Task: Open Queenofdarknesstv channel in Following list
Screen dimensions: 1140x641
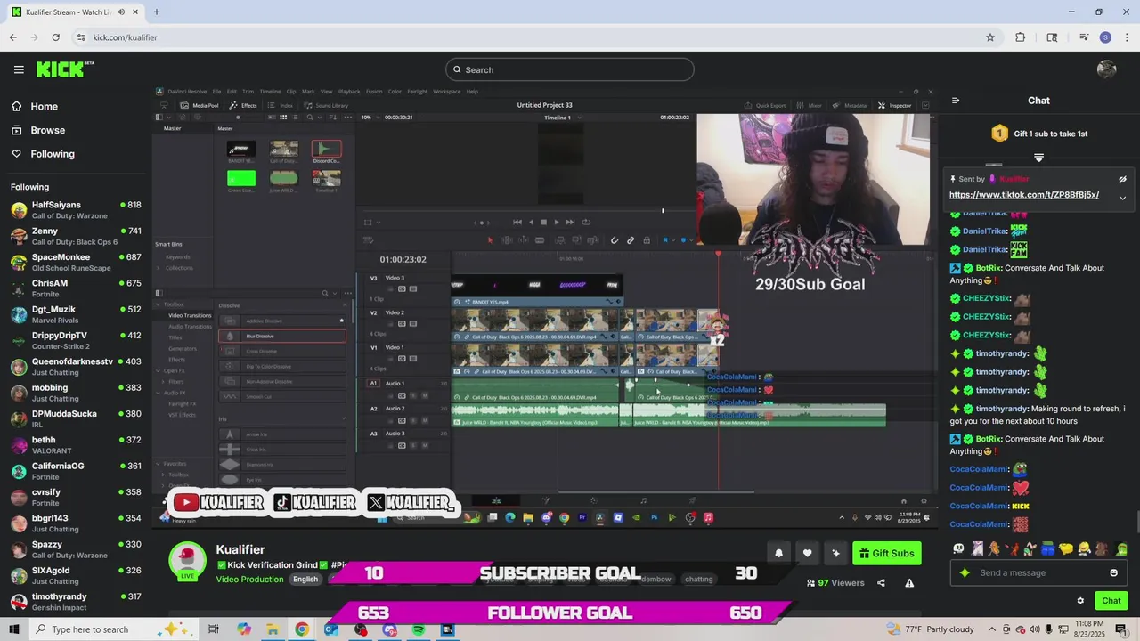Action: point(76,367)
